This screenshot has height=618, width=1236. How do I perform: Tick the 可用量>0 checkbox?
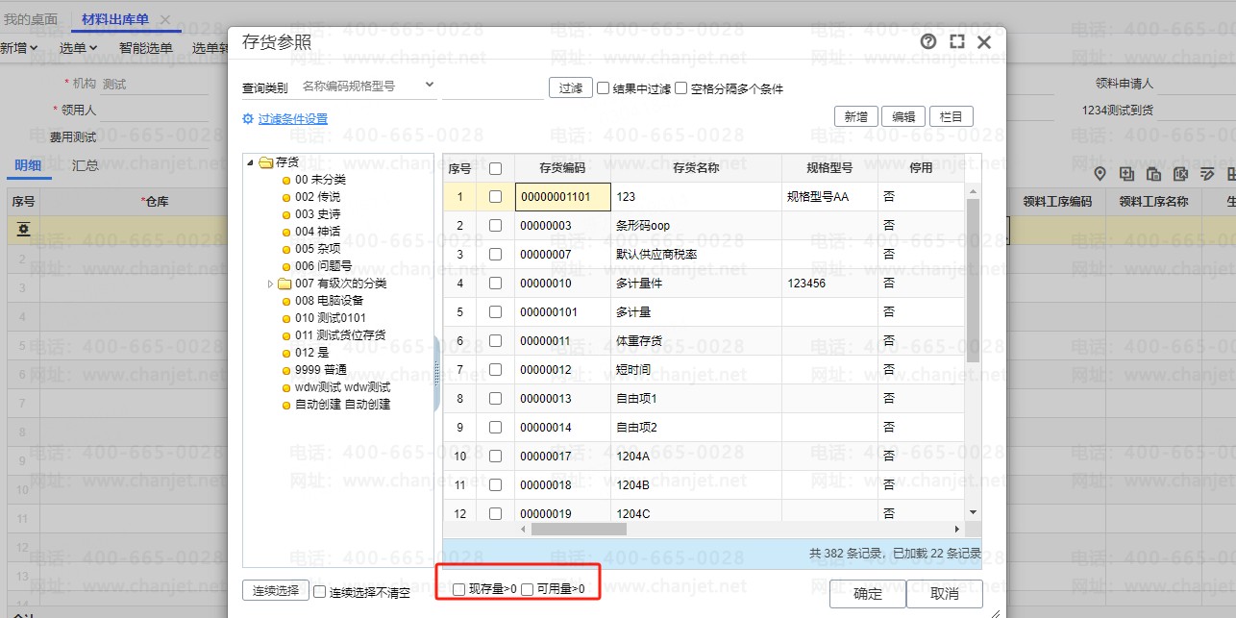[x=527, y=589]
